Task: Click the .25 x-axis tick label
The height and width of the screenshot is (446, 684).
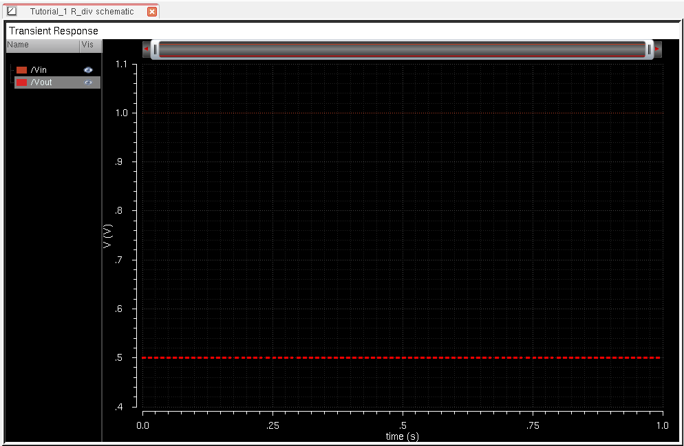Action: pos(272,425)
